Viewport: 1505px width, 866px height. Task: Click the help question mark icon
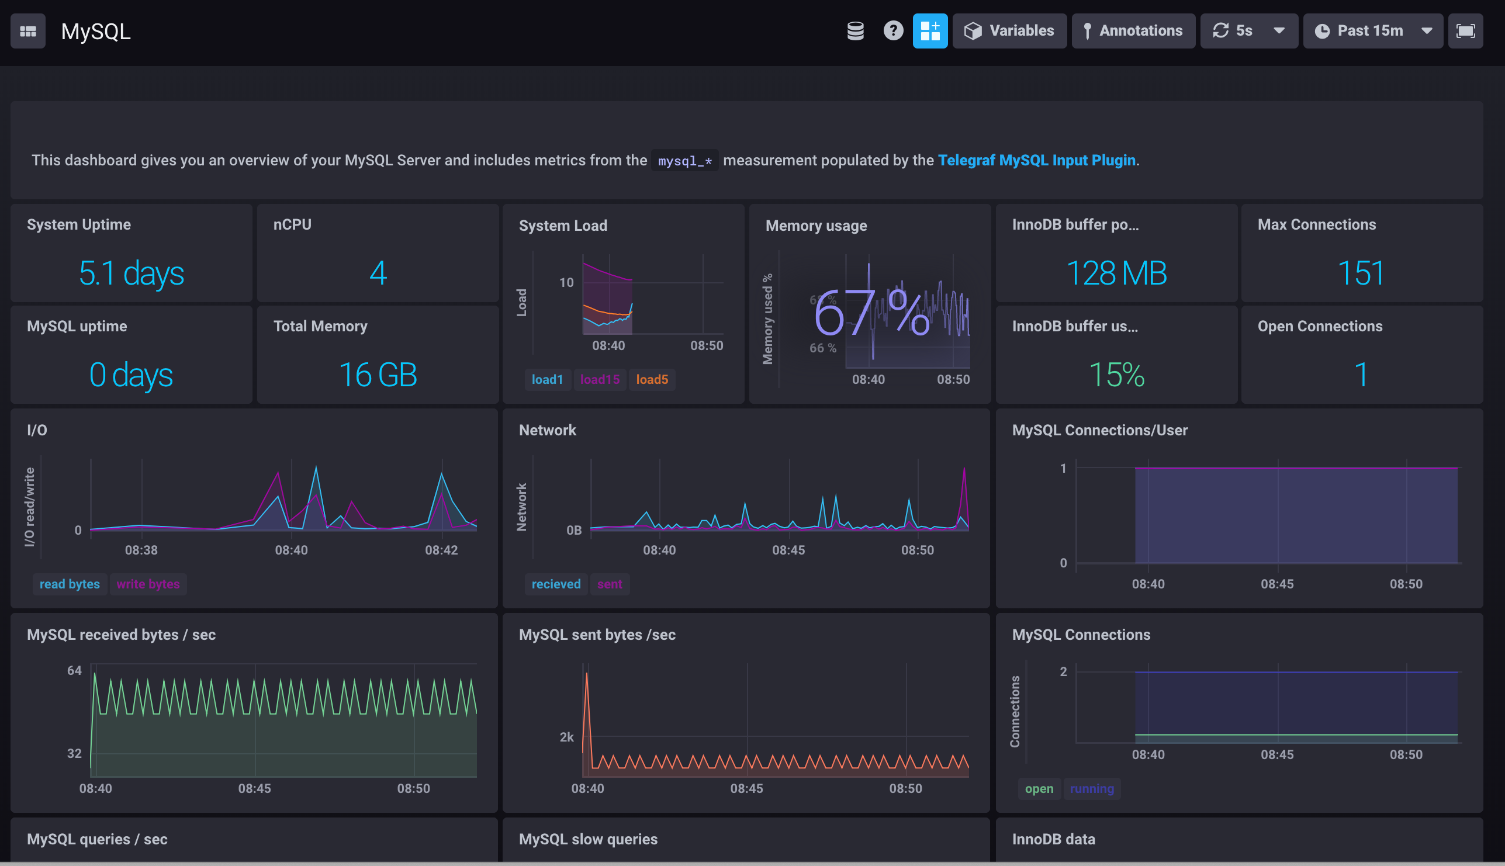[x=893, y=30]
